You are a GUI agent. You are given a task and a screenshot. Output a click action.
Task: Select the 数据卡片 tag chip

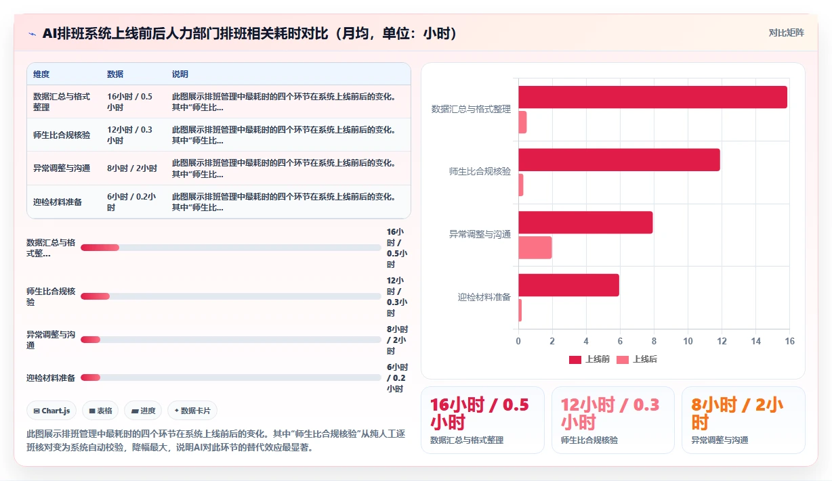click(192, 411)
